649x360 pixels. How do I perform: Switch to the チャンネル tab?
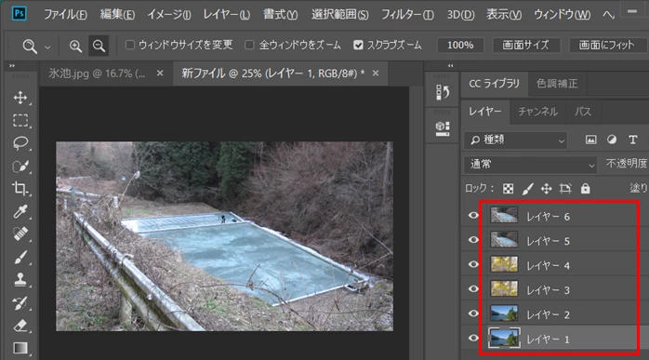[x=537, y=112]
